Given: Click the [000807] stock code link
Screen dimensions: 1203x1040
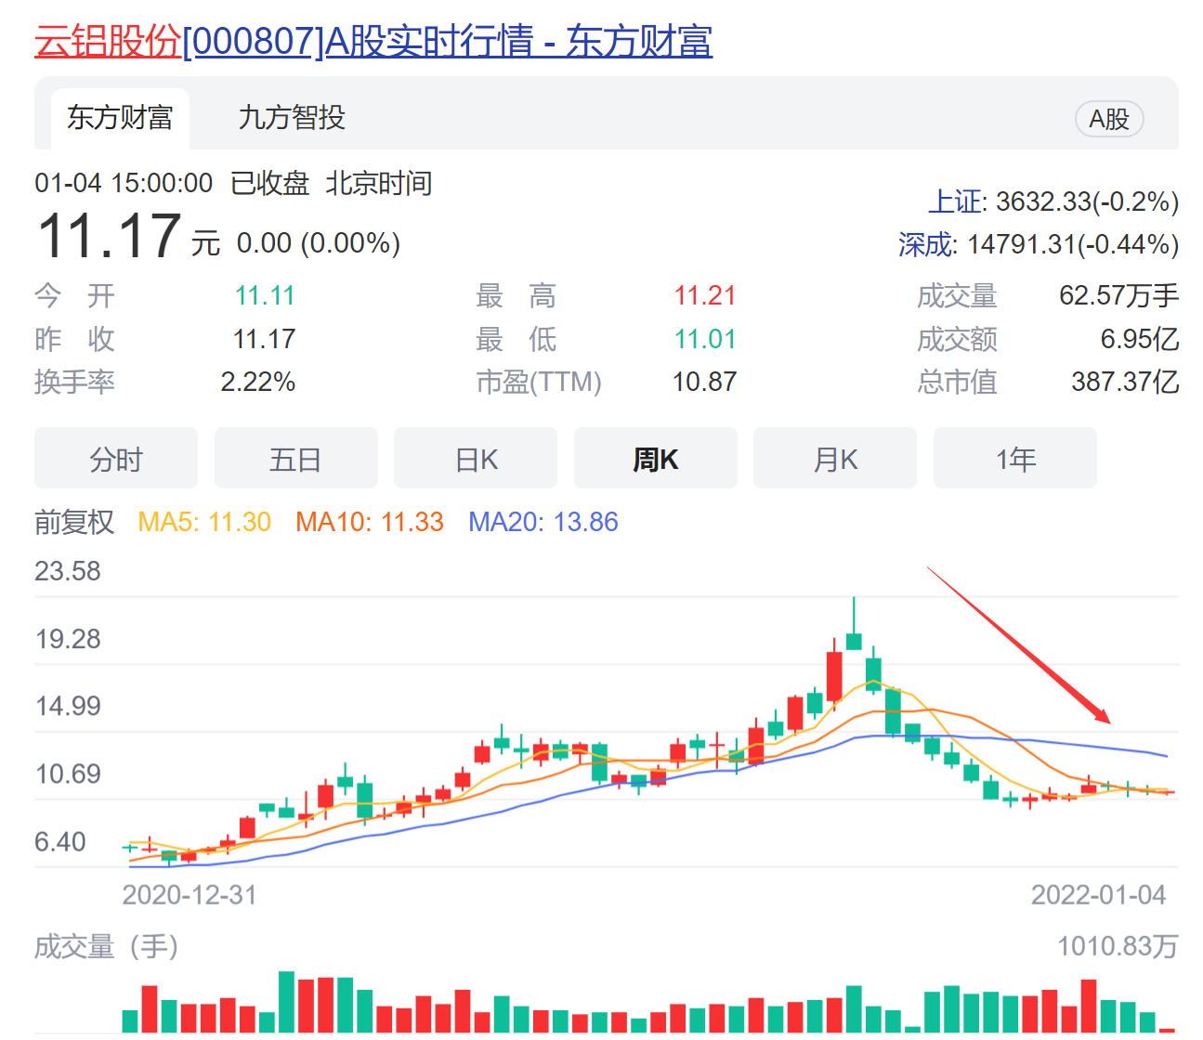Looking at the screenshot, I should tap(253, 41).
